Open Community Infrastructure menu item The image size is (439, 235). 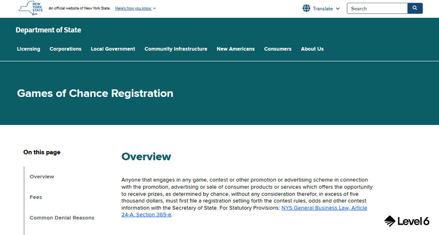pos(176,49)
